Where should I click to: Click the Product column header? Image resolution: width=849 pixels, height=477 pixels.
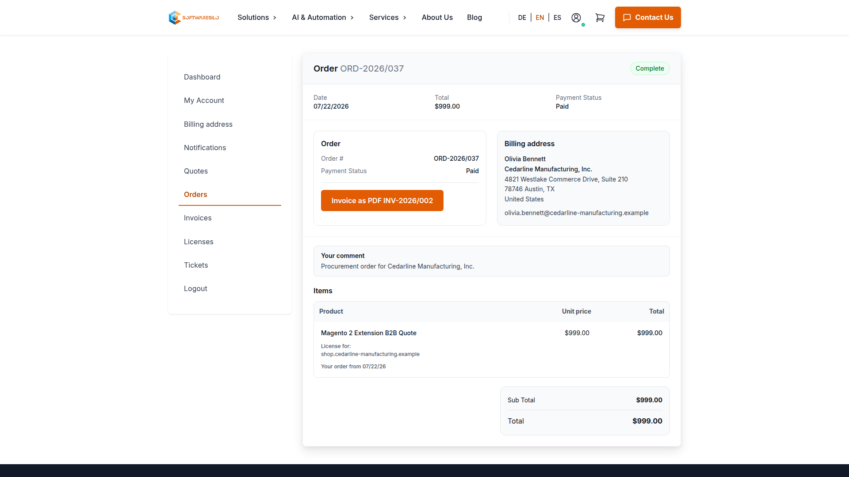[x=331, y=311]
